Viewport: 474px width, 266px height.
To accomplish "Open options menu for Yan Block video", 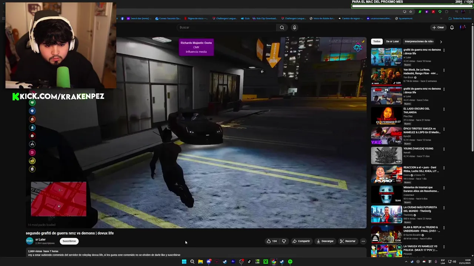I will 444,70.
